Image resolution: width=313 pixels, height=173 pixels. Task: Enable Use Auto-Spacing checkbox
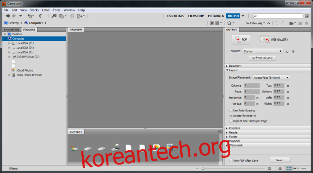(x=231, y=110)
